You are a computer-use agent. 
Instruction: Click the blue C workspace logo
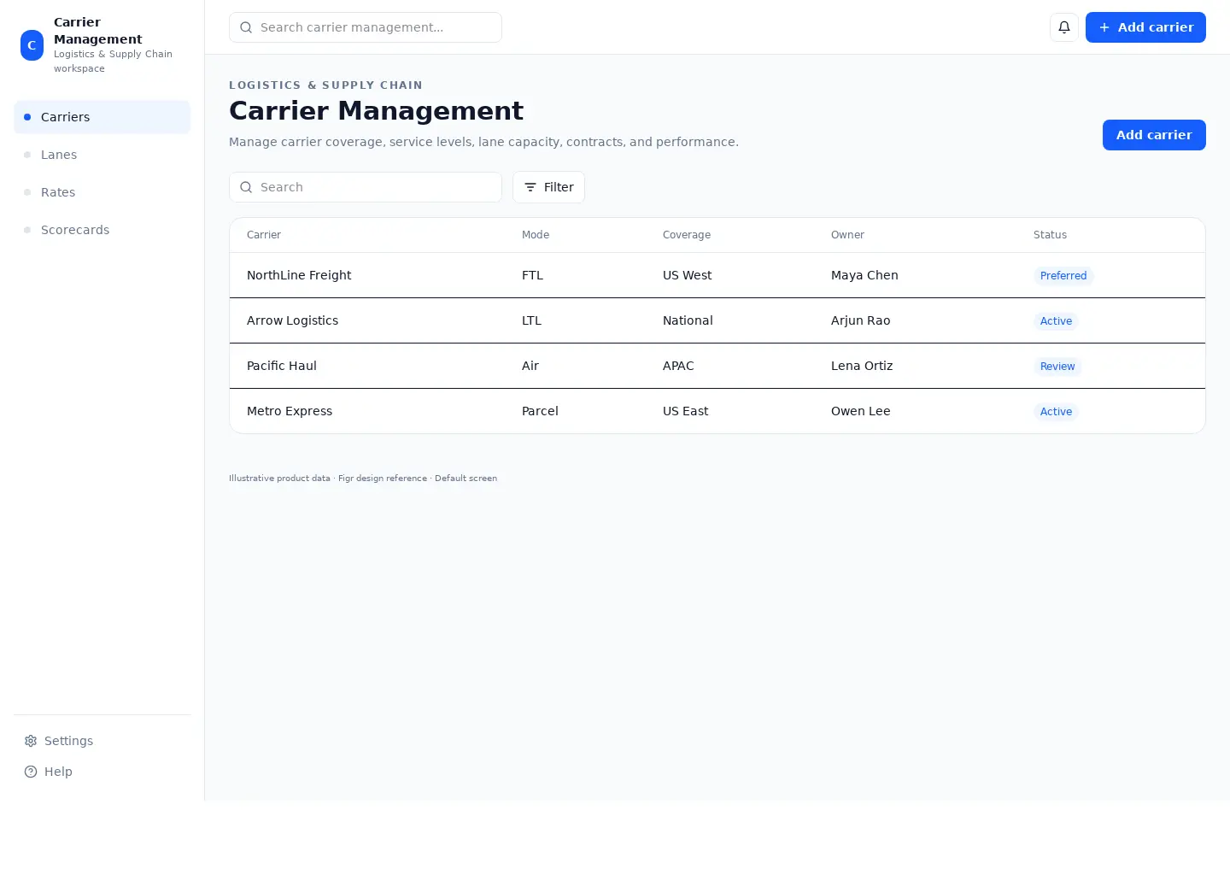pos(32,45)
